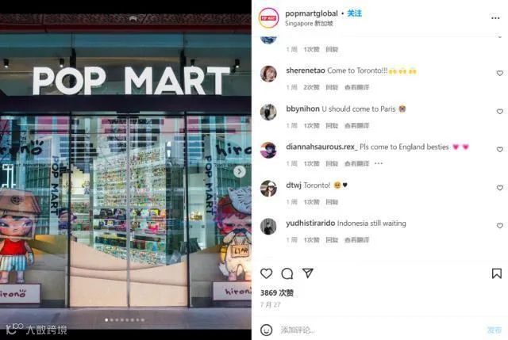Save post with bookmark icon
Screen dimensions: 508x340
click(x=496, y=273)
